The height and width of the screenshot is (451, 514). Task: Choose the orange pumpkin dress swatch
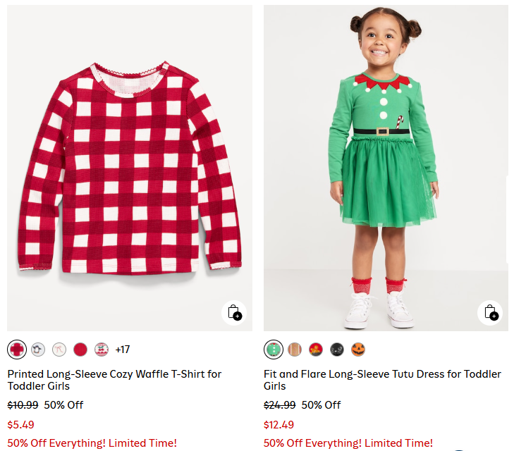coord(358,349)
